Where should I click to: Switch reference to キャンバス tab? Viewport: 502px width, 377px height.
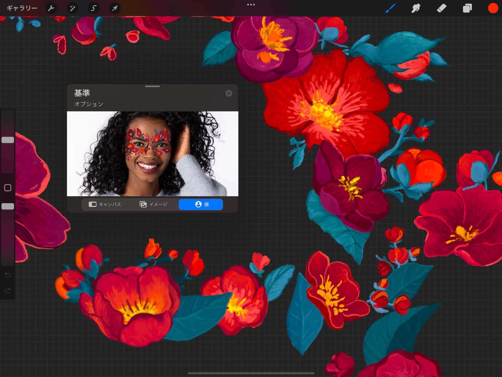pyautogui.click(x=105, y=204)
